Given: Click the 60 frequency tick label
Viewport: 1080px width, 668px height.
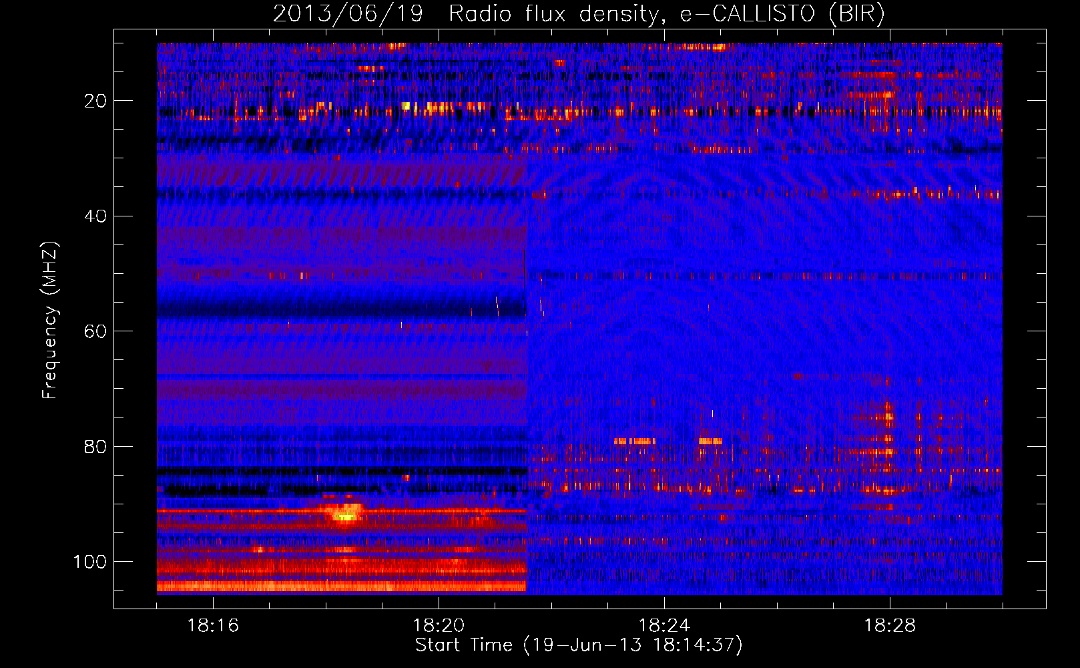Looking at the screenshot, I should (95, 331).
